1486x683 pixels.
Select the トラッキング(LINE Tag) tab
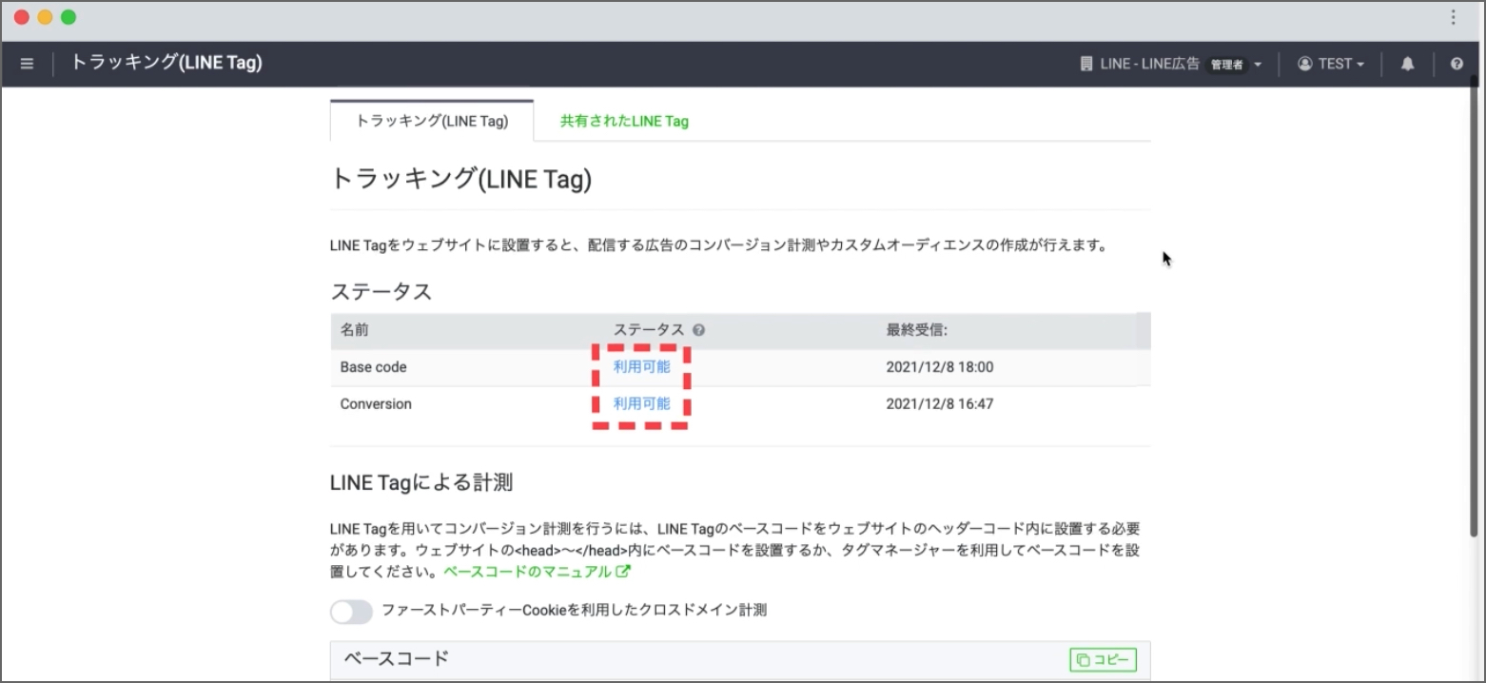click(x=432, y=121)
